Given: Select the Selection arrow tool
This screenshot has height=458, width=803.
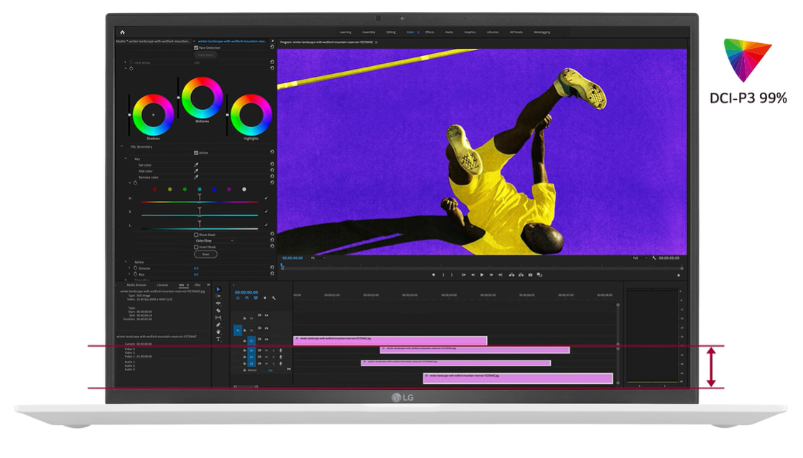Looking at the screenshot, I should coord(218,289).
